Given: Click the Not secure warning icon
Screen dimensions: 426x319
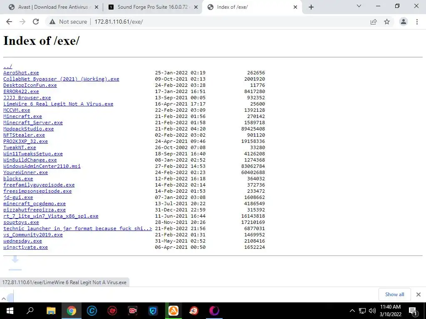Looking at the screenshot, I should pyautogui.click(x=52, y=22).
